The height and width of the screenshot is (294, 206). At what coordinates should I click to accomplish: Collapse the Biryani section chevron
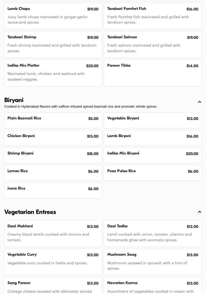tap(200, 102)
